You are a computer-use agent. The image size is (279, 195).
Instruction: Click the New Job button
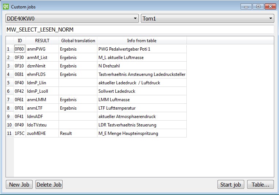click(x=19, y=184)
